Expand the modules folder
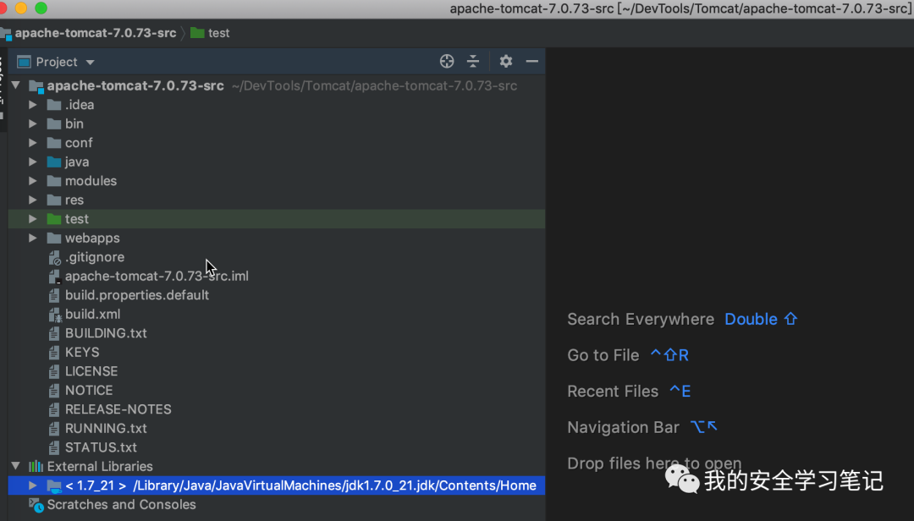Screen dimensions: 914x521 pyautogui.click(x=33, y=181)
